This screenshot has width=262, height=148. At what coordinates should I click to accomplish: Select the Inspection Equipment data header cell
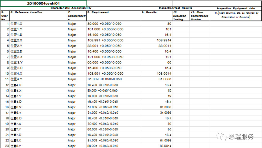tap(236, 8)
